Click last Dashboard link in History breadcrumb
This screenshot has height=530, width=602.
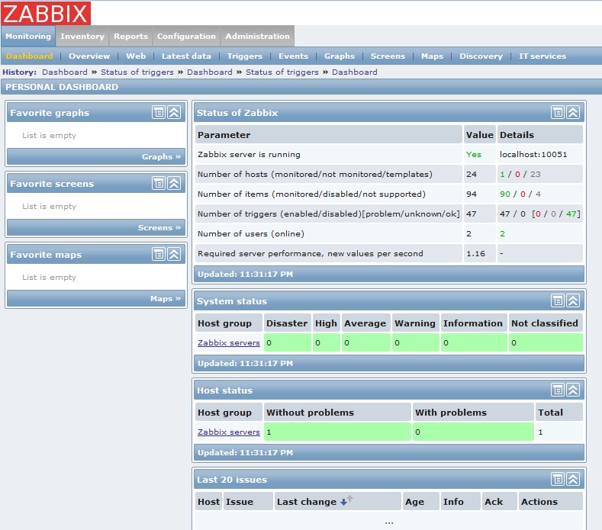coord(354,72)
